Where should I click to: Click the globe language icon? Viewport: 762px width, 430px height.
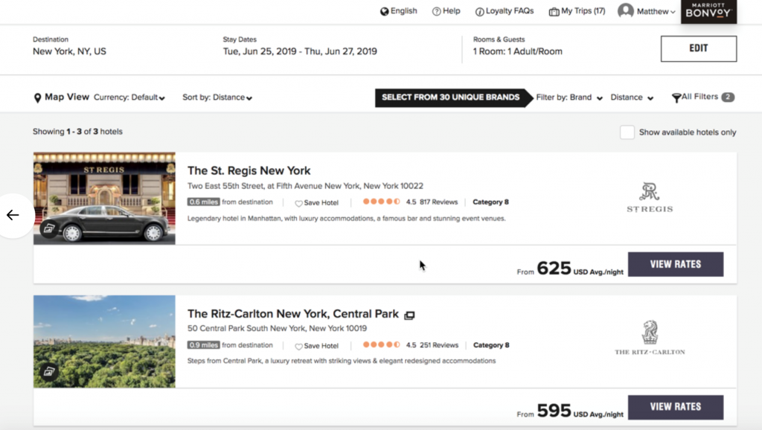point(385,11)
